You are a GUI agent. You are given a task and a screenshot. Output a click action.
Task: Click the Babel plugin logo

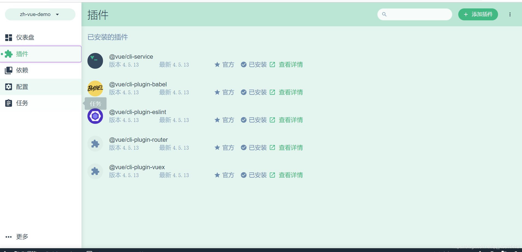pyautogui.click(x=95, y=89)
